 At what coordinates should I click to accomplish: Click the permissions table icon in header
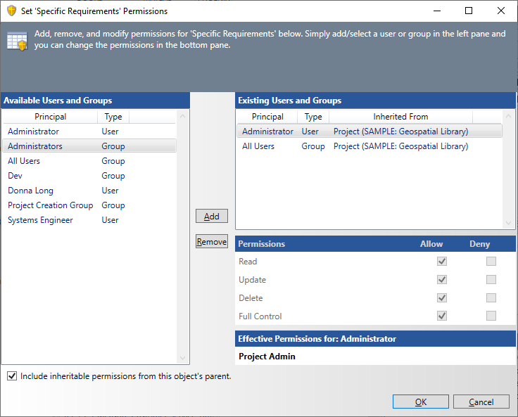[x=17, y=41]
